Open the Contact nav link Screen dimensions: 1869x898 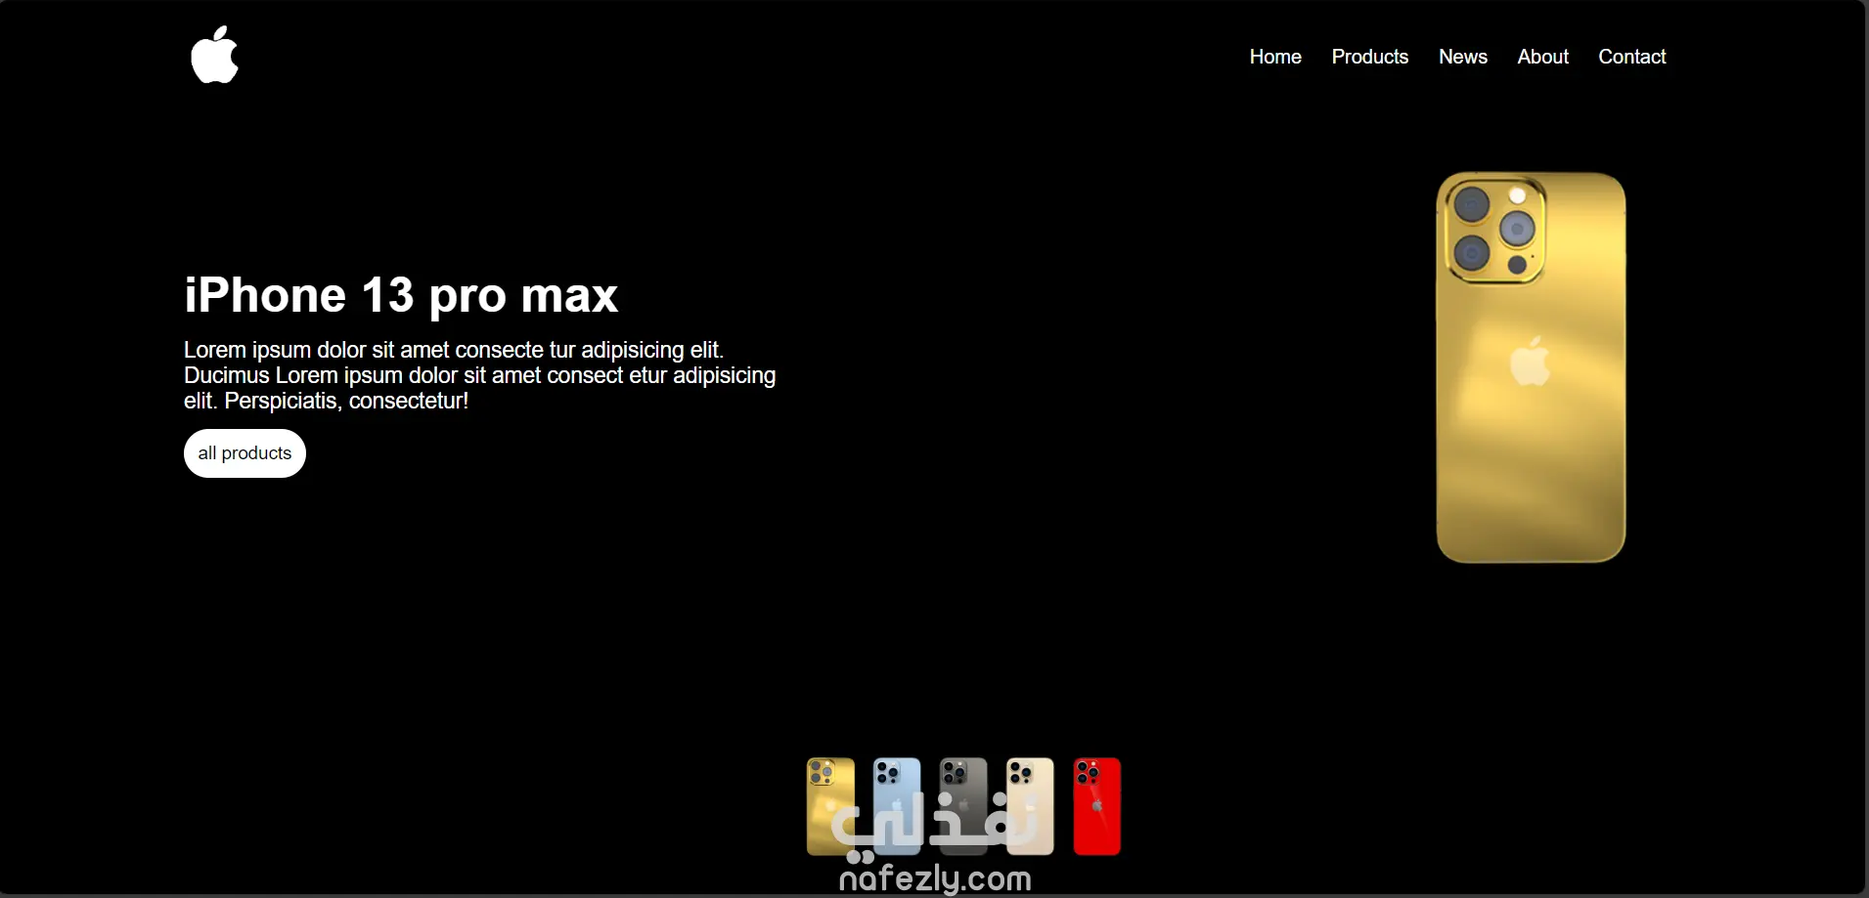click(1631, 57)
